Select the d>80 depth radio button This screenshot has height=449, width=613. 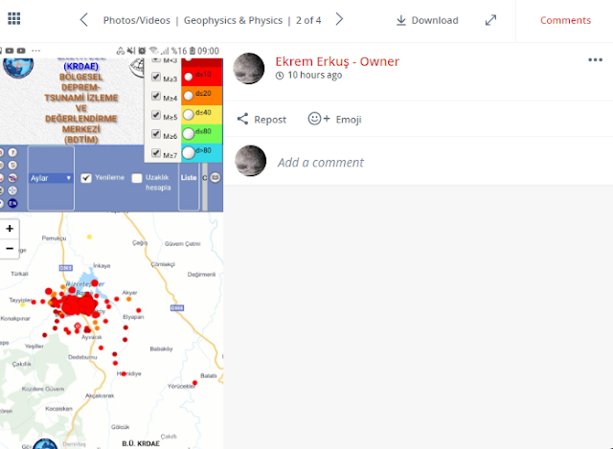(x=189, y=153)
